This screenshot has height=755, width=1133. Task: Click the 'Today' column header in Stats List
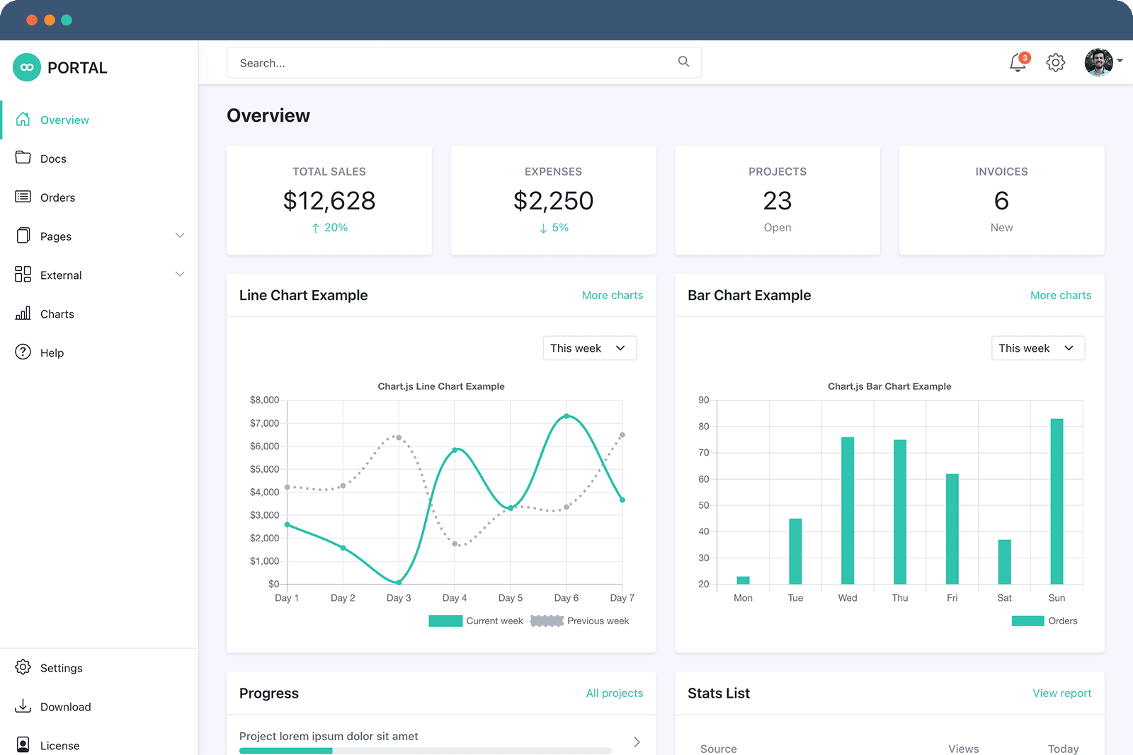point(1064,749)
